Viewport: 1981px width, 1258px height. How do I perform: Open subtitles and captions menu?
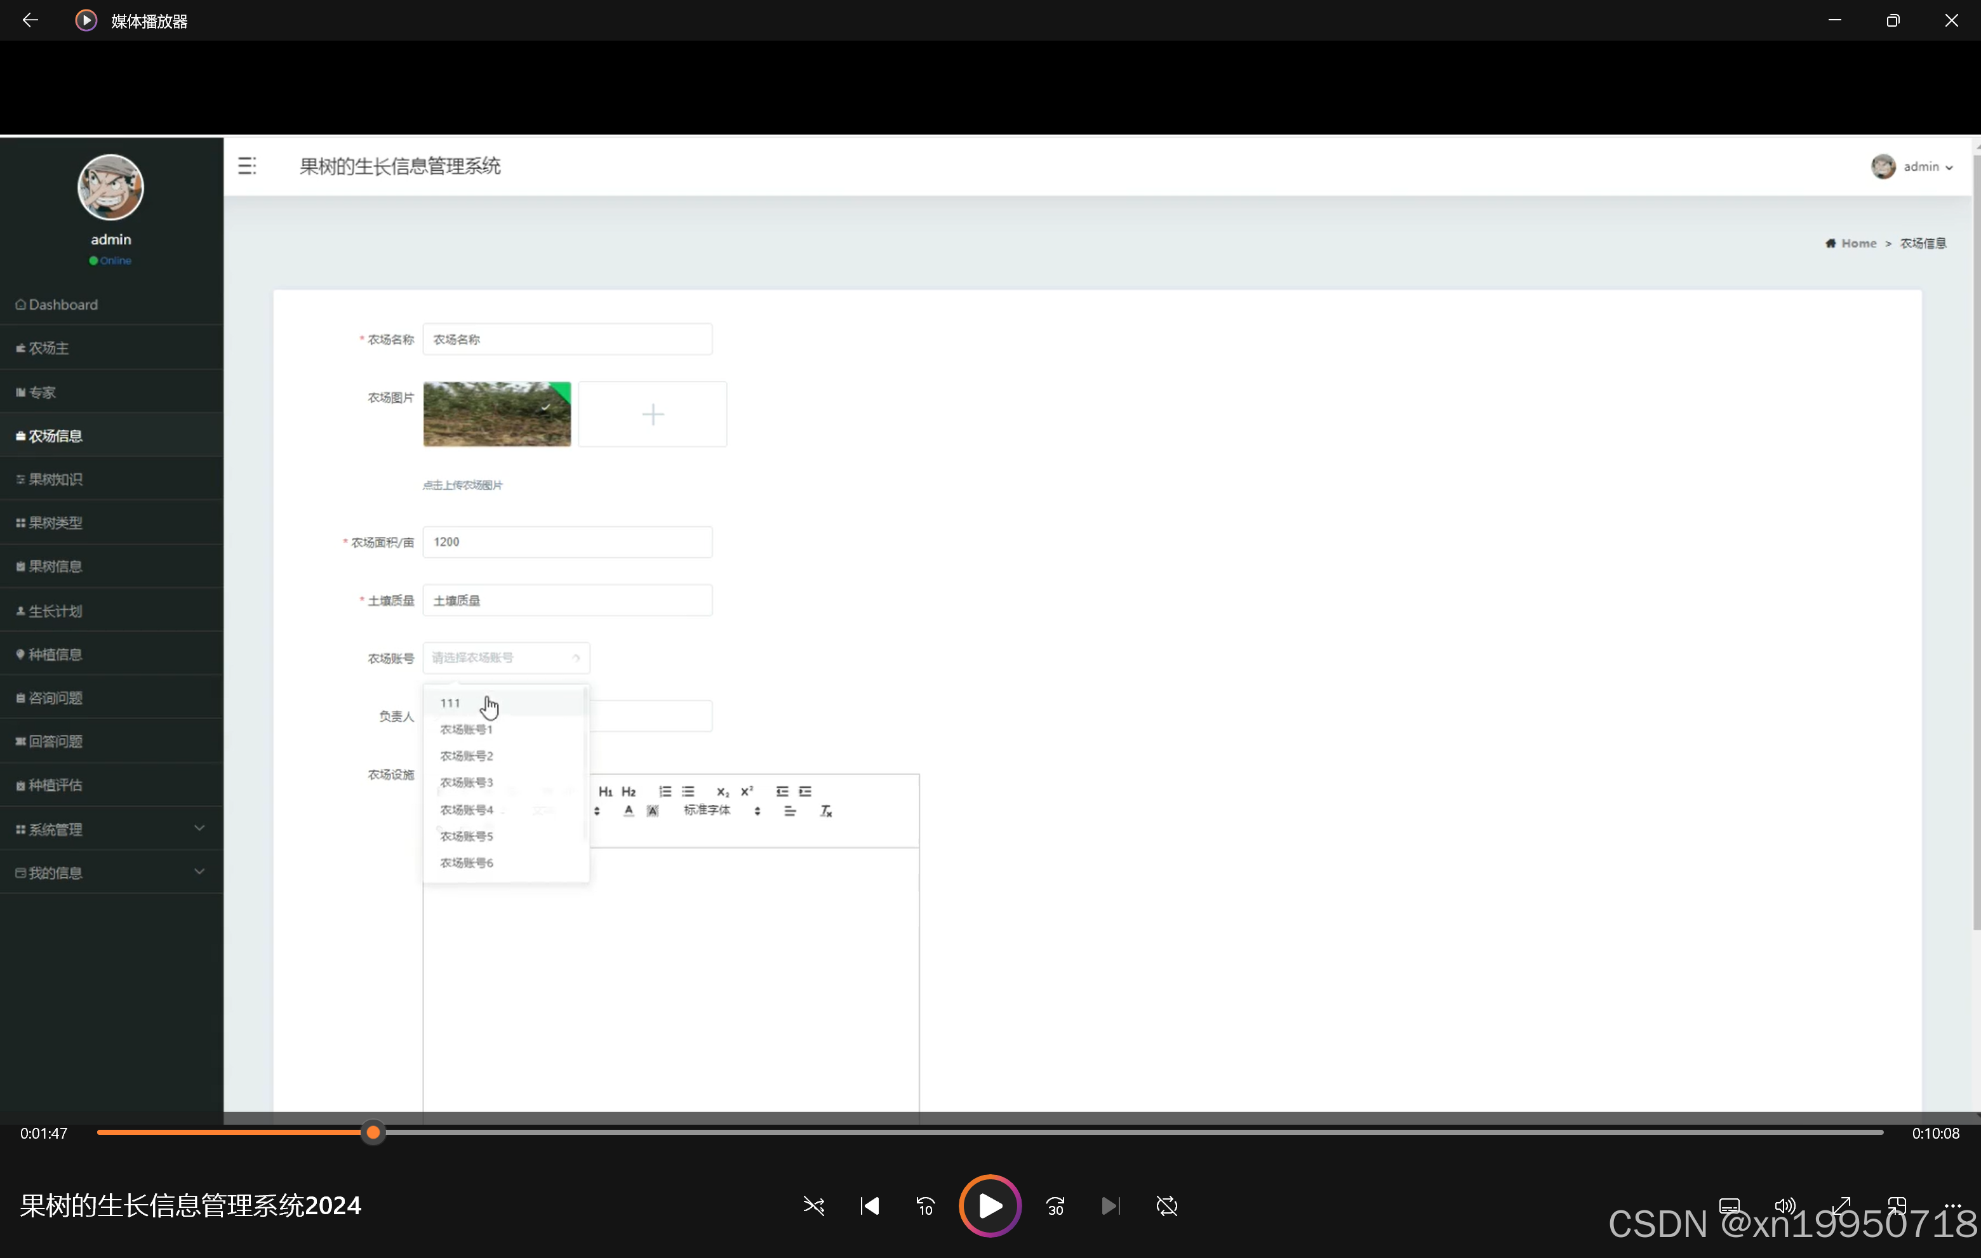click(1730, 1206)
